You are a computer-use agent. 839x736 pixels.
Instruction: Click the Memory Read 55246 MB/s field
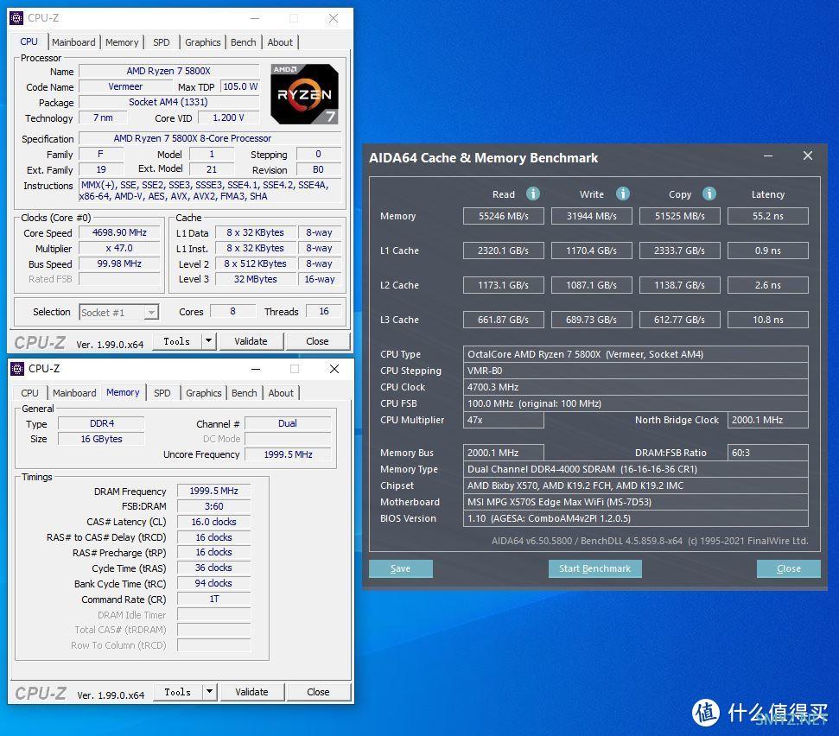[504, 216]
